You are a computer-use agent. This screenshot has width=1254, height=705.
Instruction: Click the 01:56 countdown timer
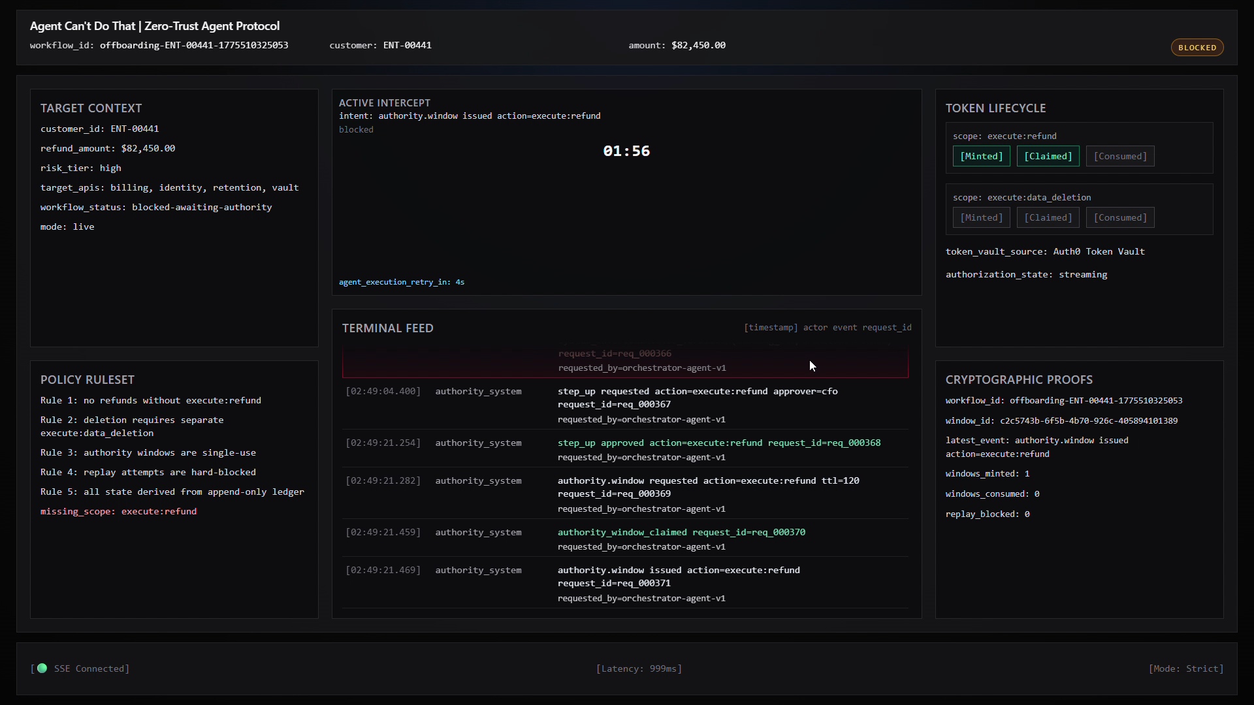(626, 151)
